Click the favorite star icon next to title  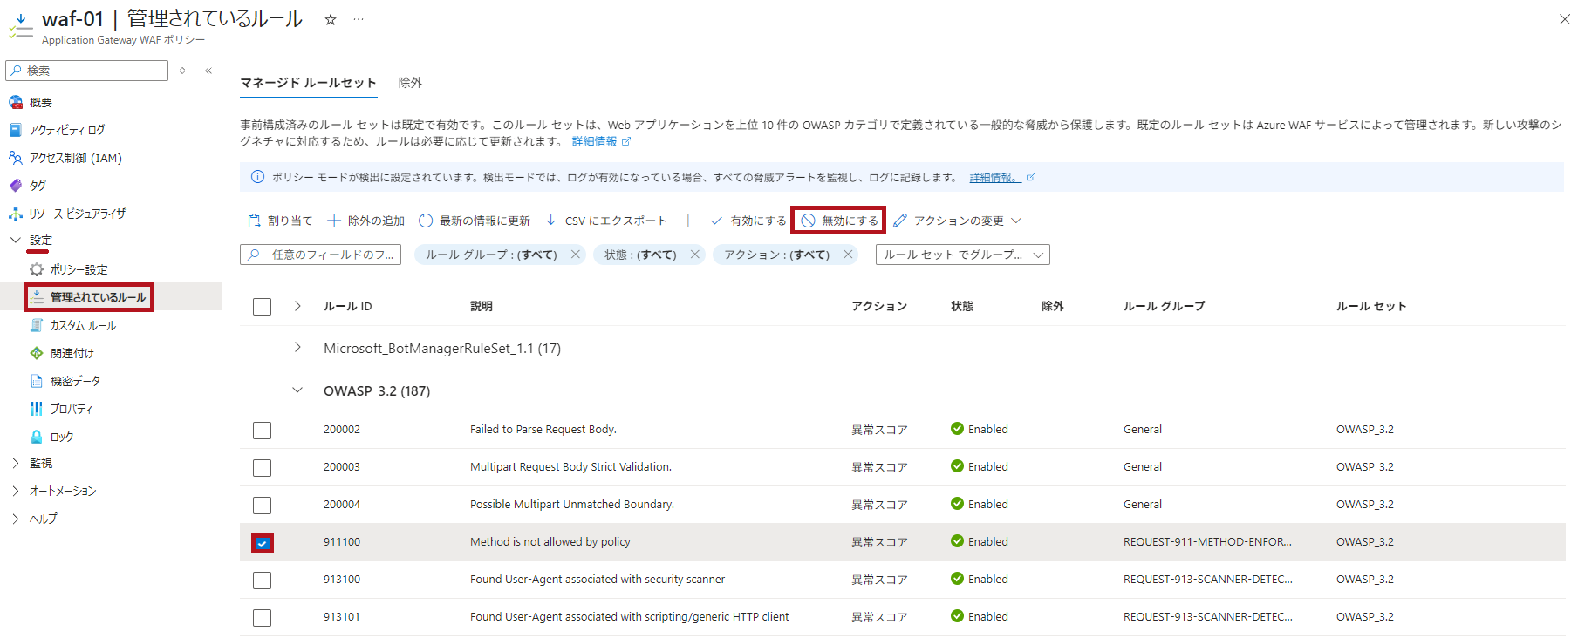pyautogui.click(x=331, y=19)
